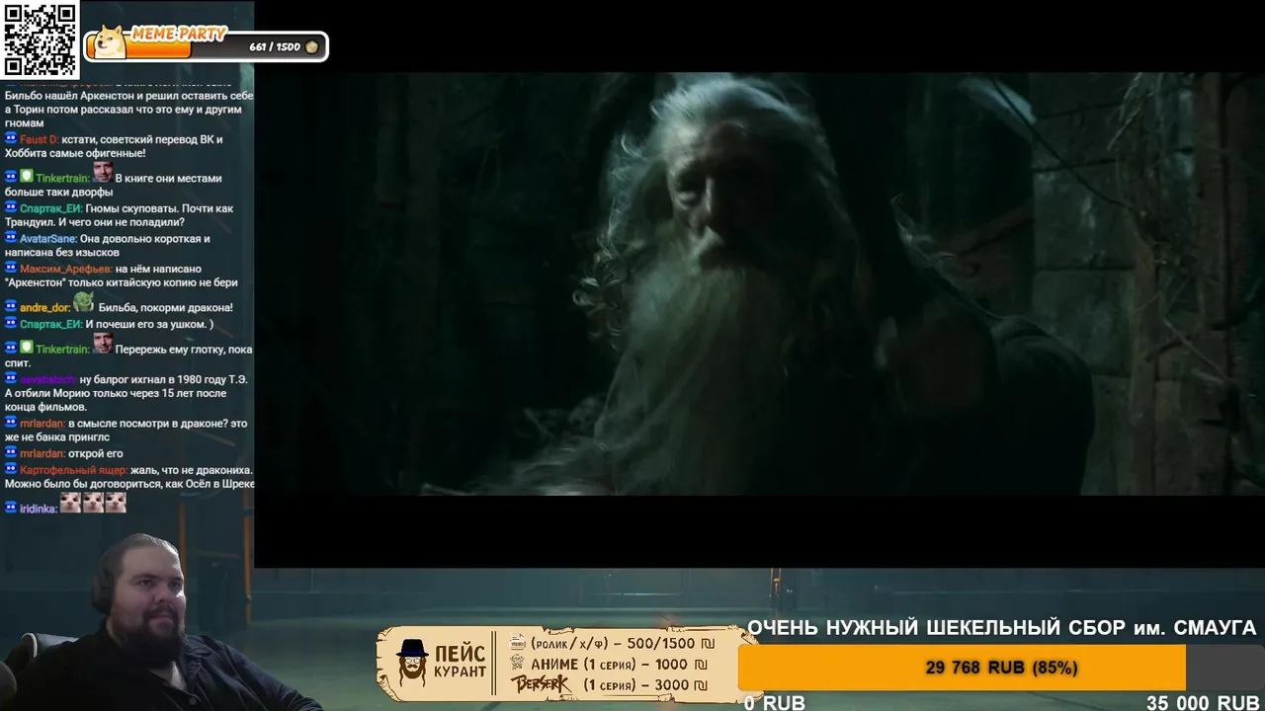Click iridinka's username in chat

pos(39,509)
